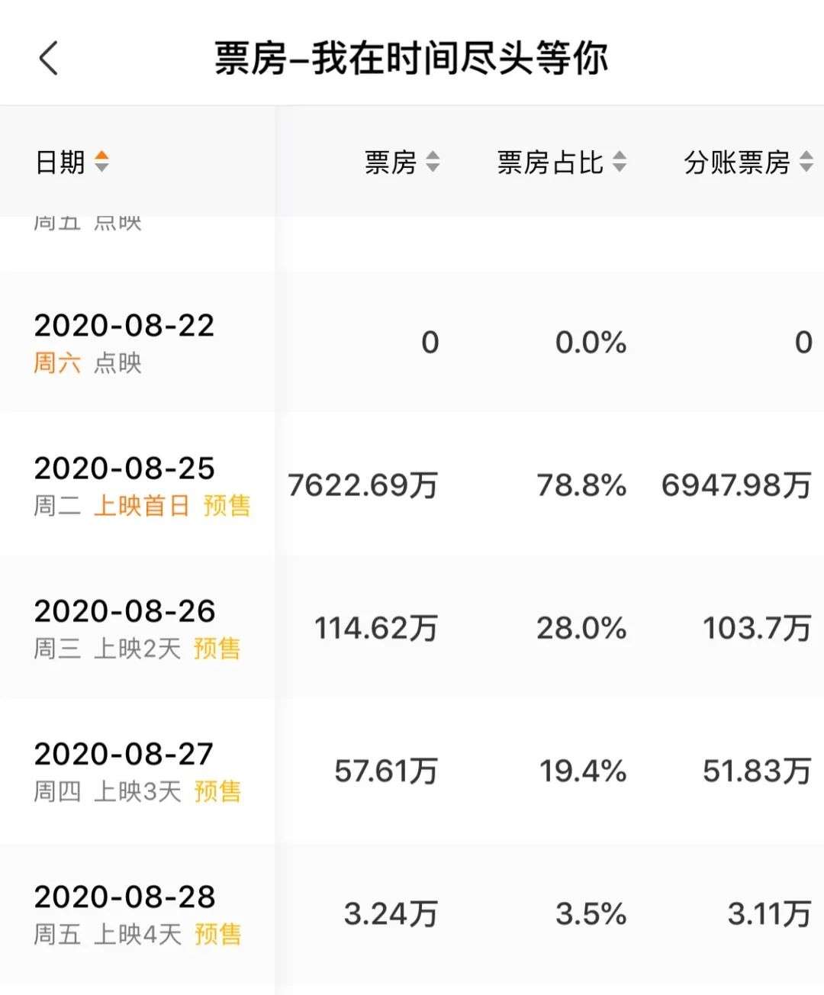Tap the 上映首日 label

(141, 505)
